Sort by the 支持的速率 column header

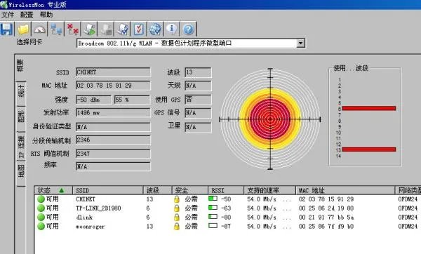point(270,190)
